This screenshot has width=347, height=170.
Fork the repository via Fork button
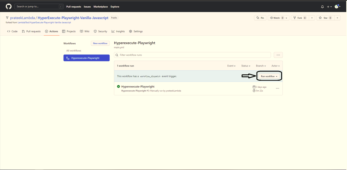click(x=299, y=18)
